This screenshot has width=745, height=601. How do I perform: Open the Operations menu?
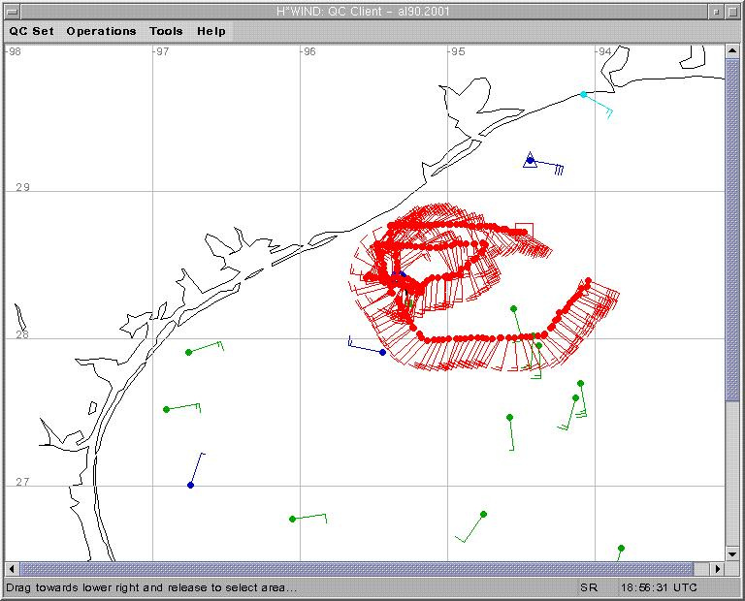[x=101, y=31]
